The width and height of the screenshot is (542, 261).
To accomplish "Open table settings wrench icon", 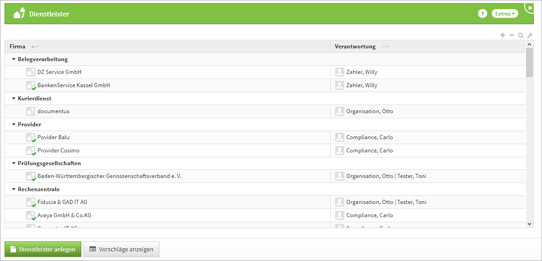I will (x=530, y=35).
